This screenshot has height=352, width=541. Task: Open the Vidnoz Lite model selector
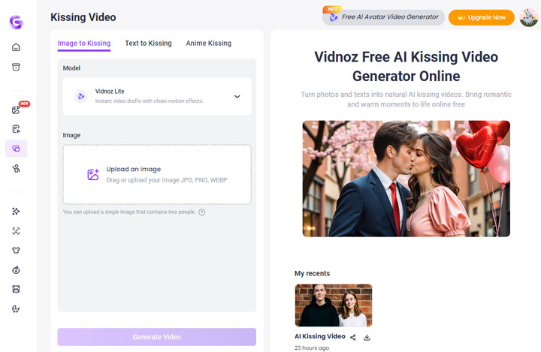pyautogui.click(x=157, y=96)
